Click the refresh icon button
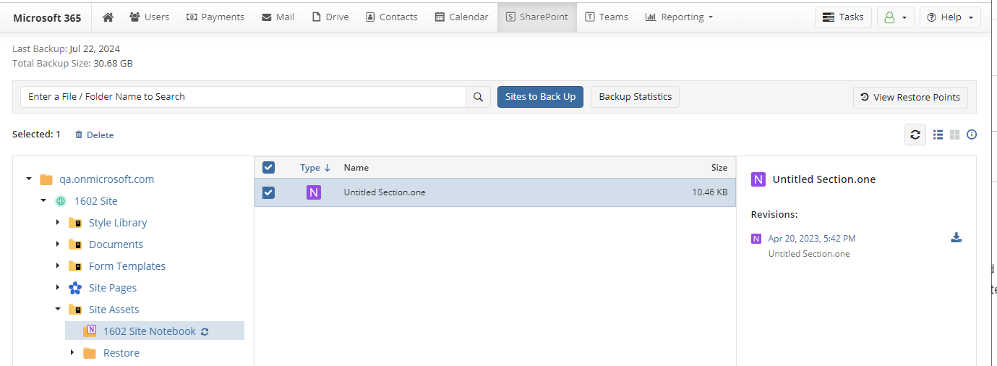Viewport: 997px width, 366px height. point(915,135)
